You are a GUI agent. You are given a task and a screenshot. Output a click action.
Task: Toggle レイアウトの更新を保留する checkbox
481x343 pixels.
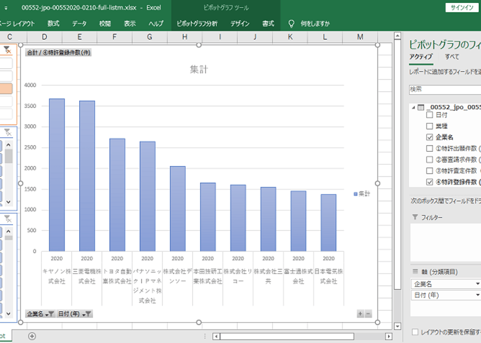415,332
